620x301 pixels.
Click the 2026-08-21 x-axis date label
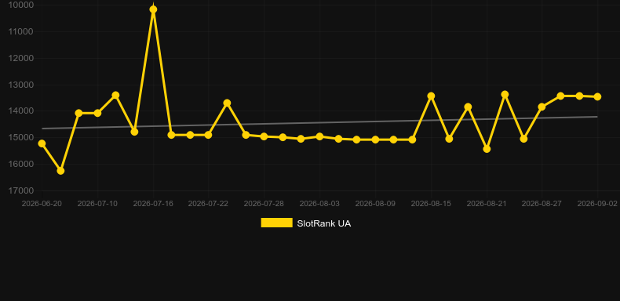487,204
